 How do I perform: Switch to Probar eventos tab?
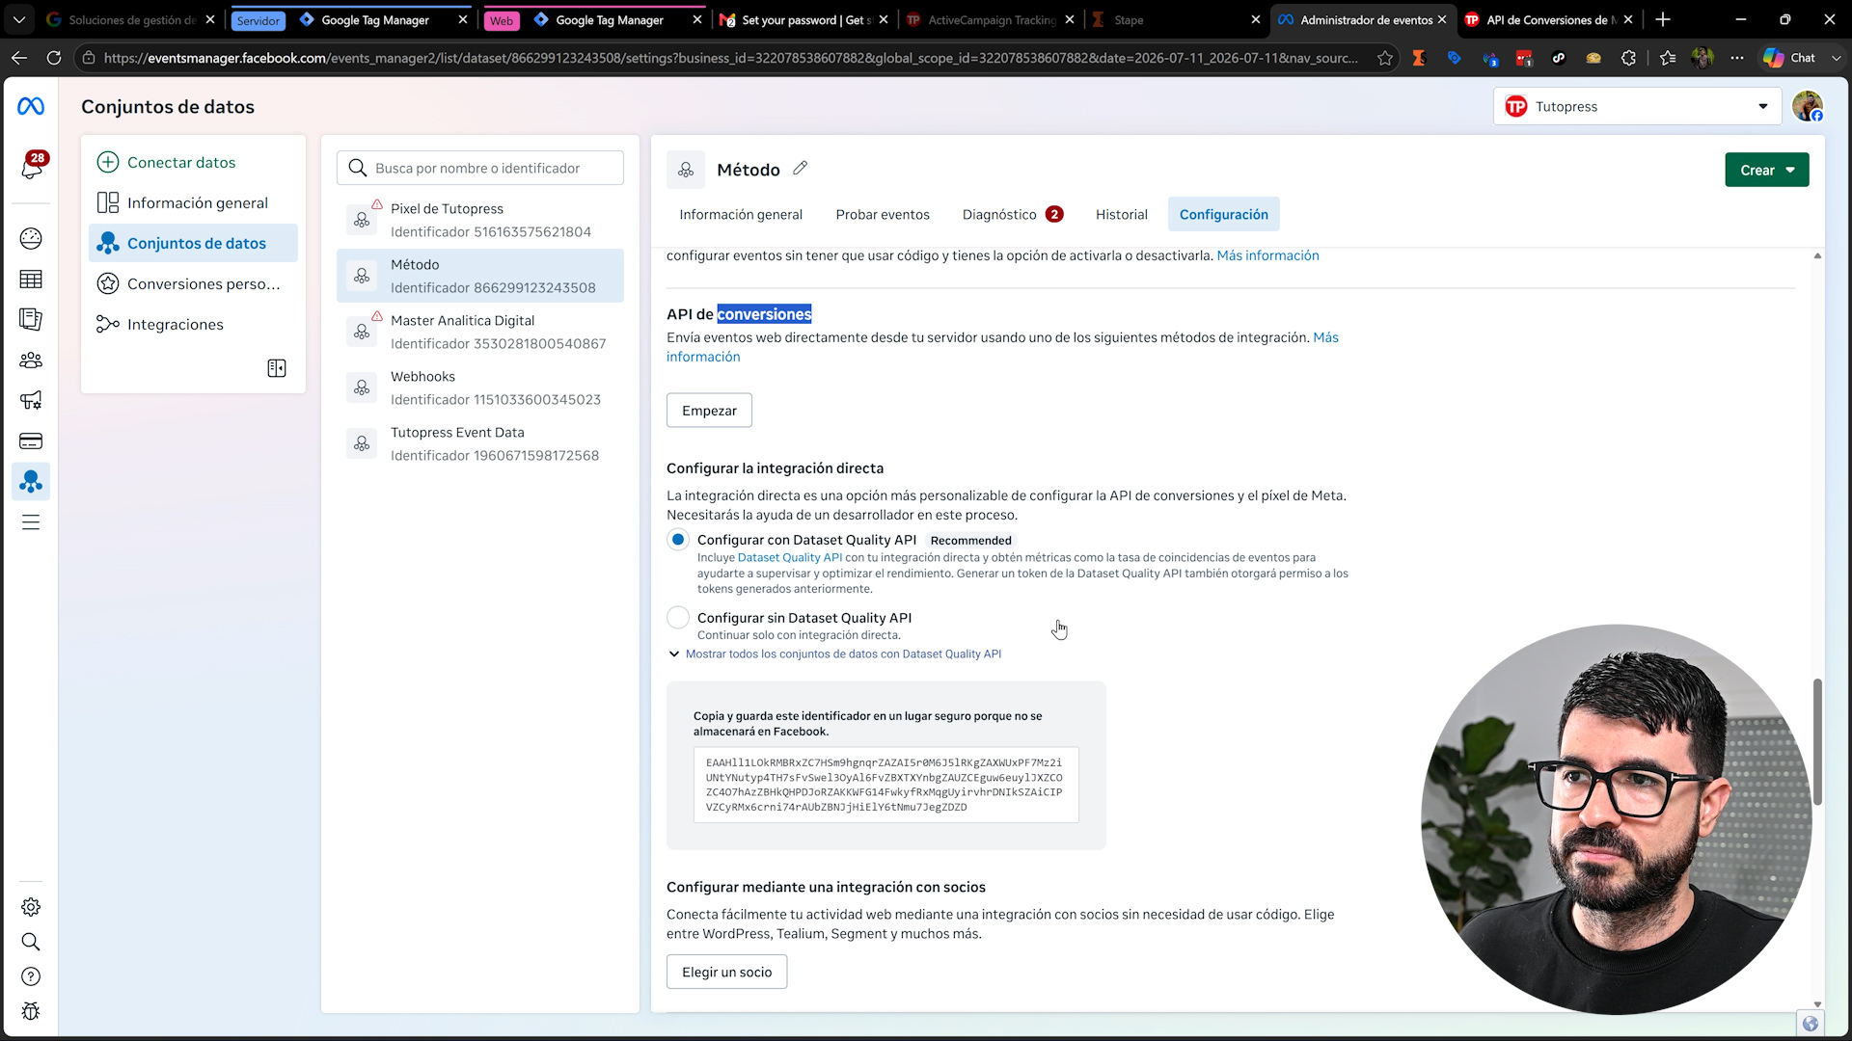pos(883,214)
